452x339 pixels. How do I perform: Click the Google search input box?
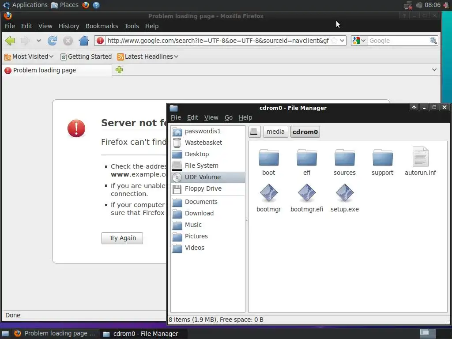[x=399, y=41]
